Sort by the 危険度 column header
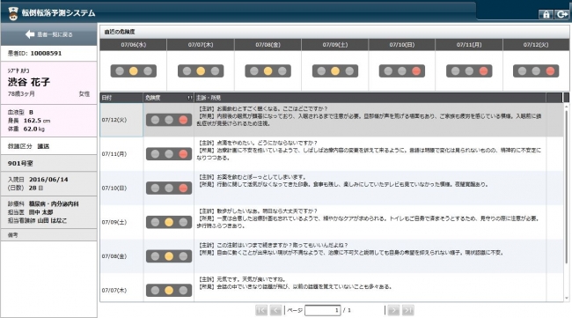The height and width of the screenshot is (318, 572). point(169,98)
